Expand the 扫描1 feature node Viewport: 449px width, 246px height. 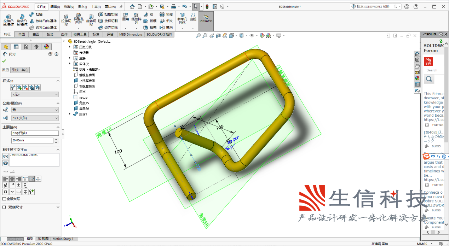tap(70, 114)
